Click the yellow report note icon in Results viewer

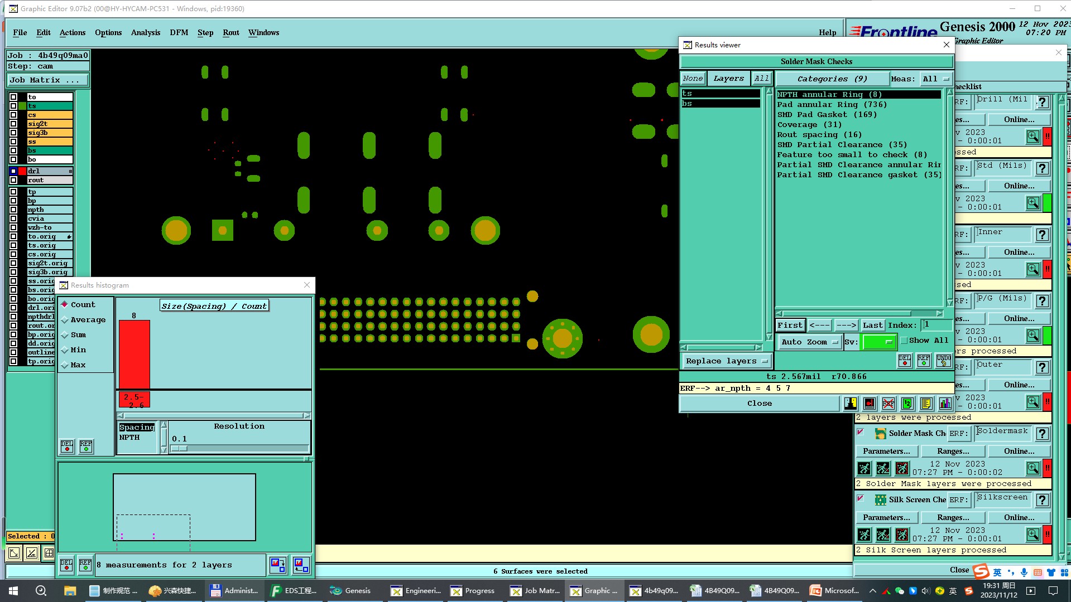[x=926, y=403]
